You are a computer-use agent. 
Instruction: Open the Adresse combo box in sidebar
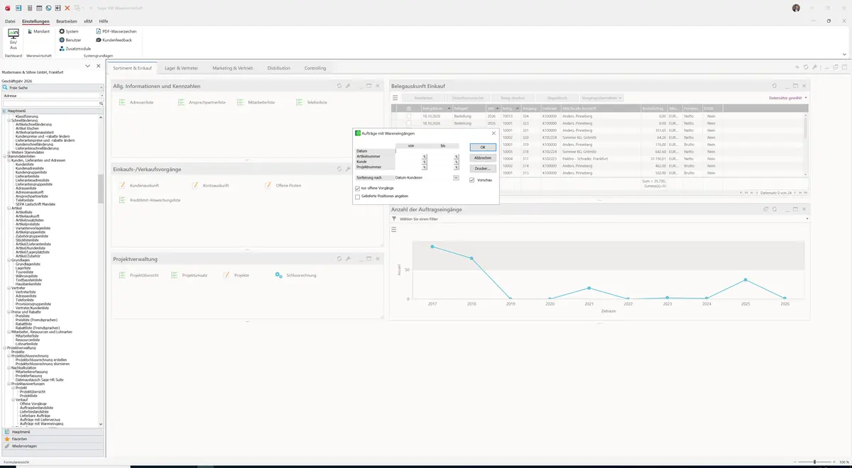point(53,95)
